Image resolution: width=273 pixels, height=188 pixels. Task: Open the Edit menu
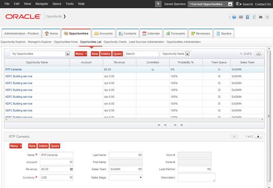(x=16, y=4)
